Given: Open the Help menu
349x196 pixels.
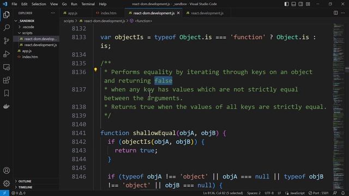Looking at the screenshot, I should pos(103,4).
